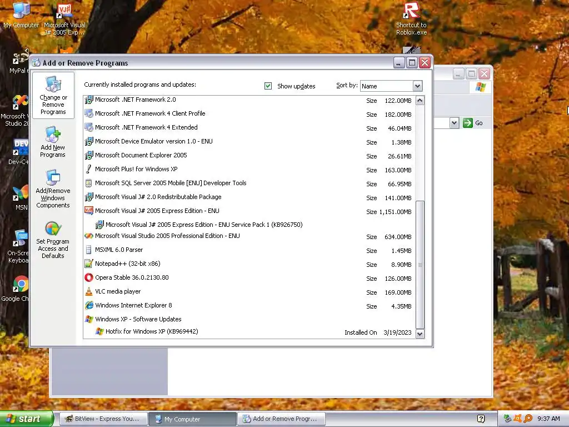Switch to BitView taskbar window
This screenshot has height=427, width=569.
pos(103,419)
